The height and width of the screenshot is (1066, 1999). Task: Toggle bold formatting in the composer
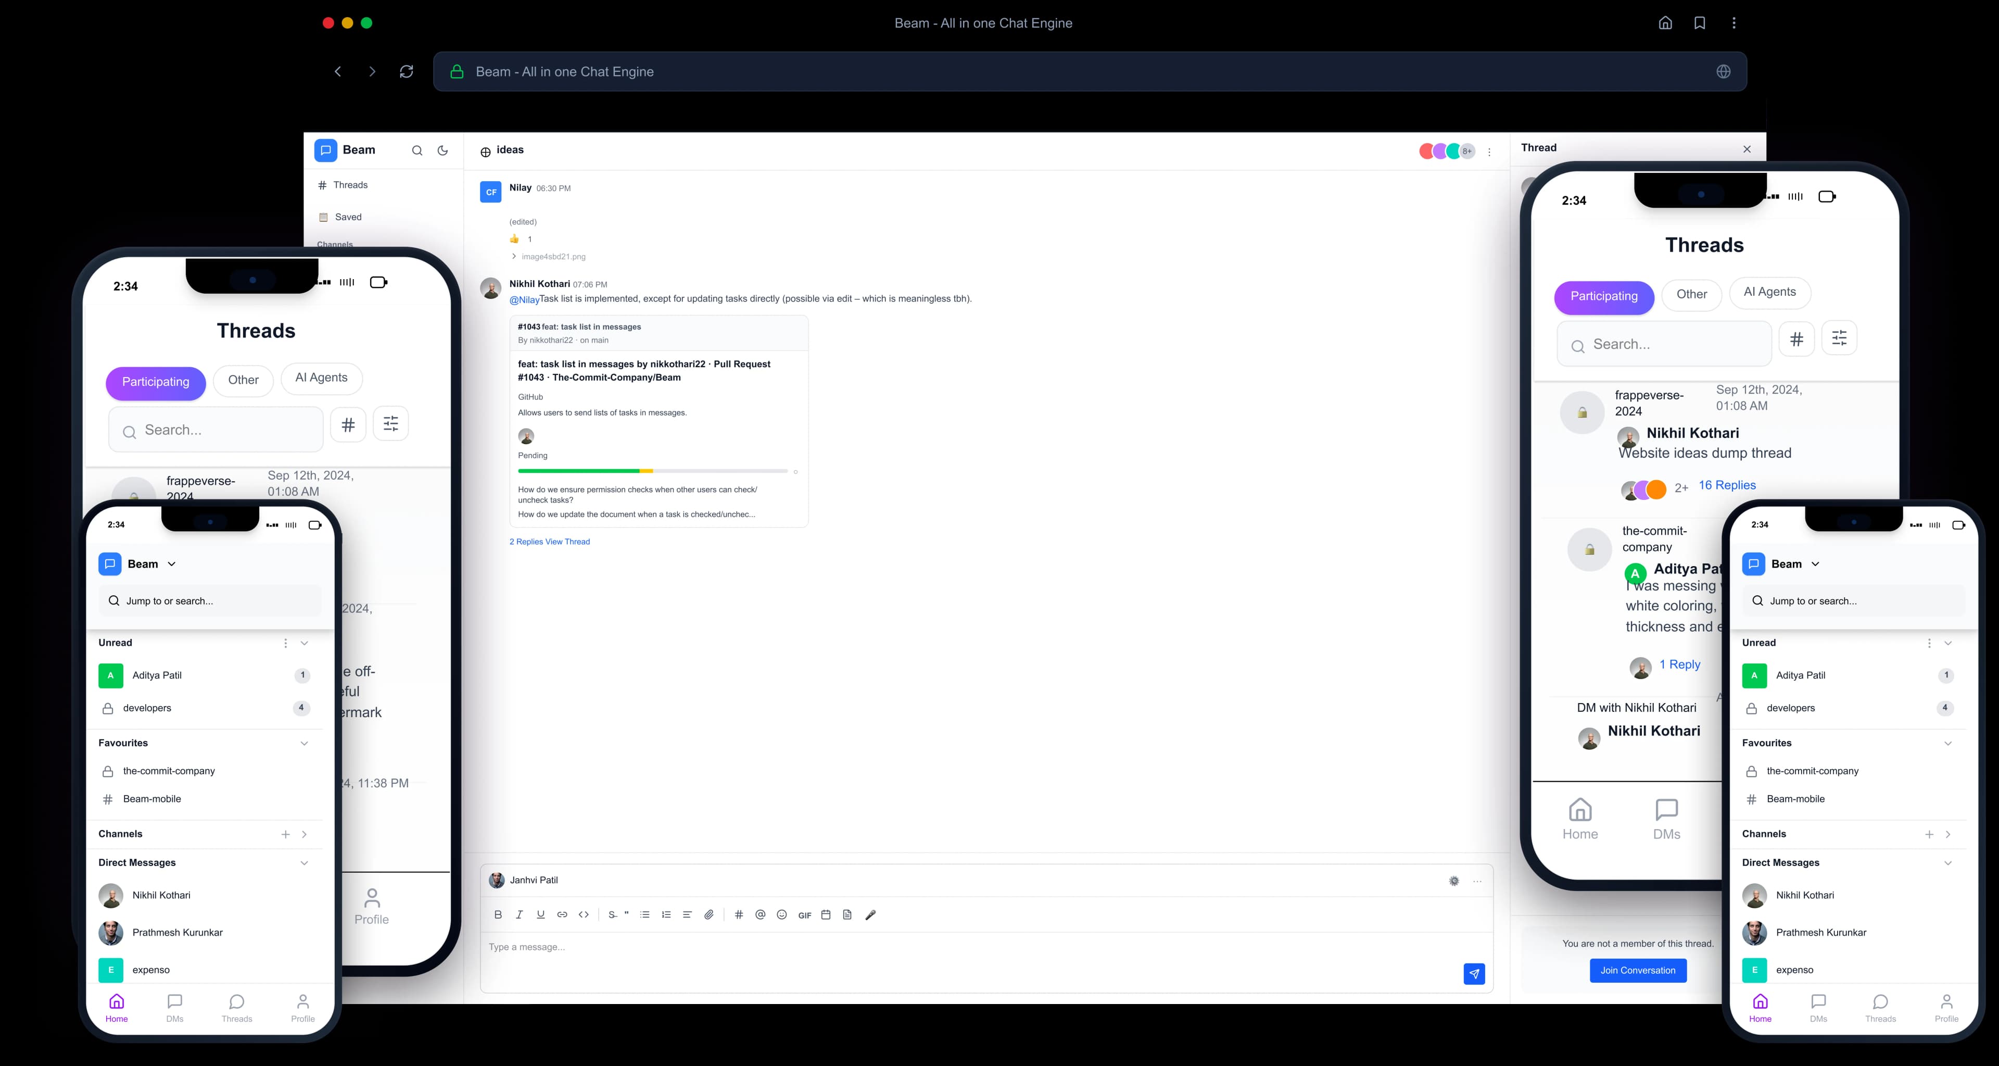pos(498,914)
